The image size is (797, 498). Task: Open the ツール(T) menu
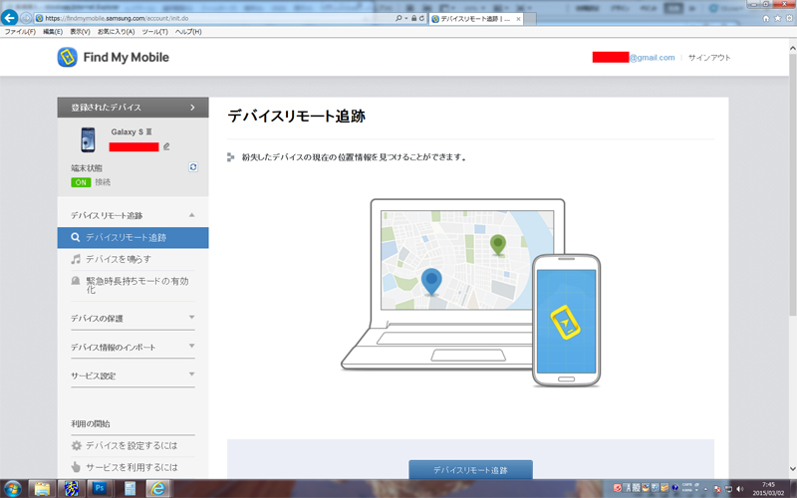[154, 32]
